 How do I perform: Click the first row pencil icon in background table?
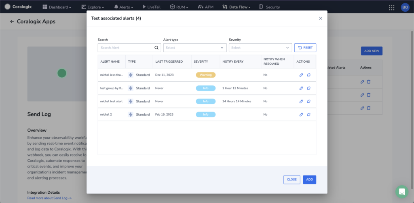362,82
